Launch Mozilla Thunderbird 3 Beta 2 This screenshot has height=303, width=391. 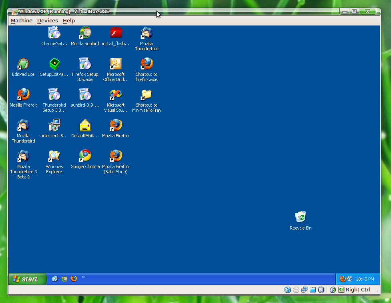(x=23, y=156)
